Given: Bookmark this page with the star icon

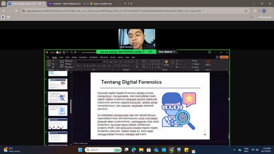Looking at the screenshot, I should coord(246,11).
